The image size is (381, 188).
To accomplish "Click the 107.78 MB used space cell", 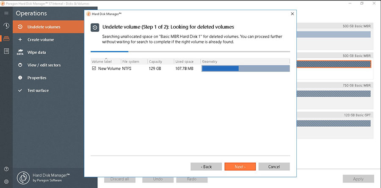I will click(185, 68).
